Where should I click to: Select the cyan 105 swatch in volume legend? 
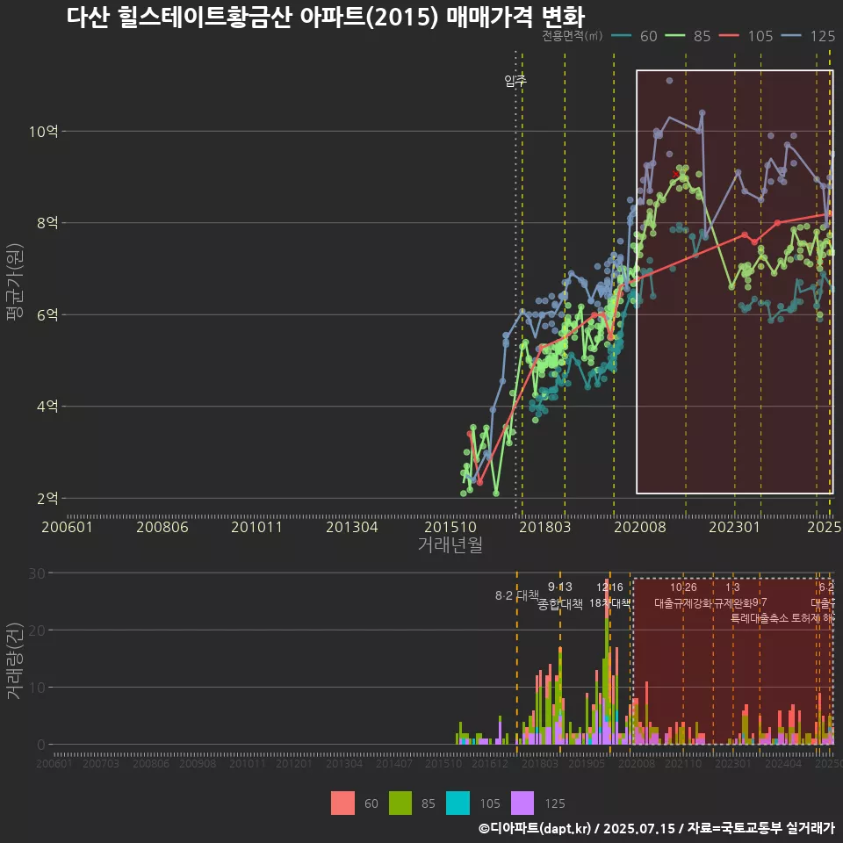(x=458, y=803)
